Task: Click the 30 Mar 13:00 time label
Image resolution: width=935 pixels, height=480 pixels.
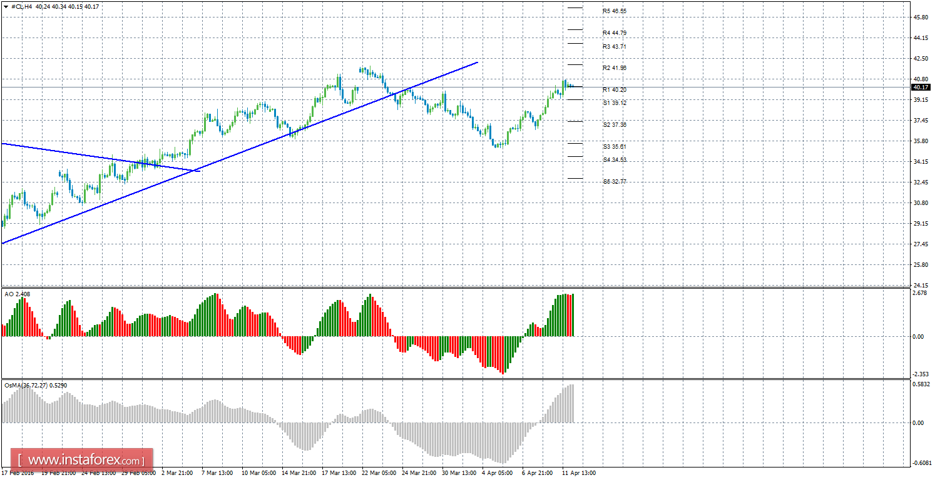Action: 459,473
